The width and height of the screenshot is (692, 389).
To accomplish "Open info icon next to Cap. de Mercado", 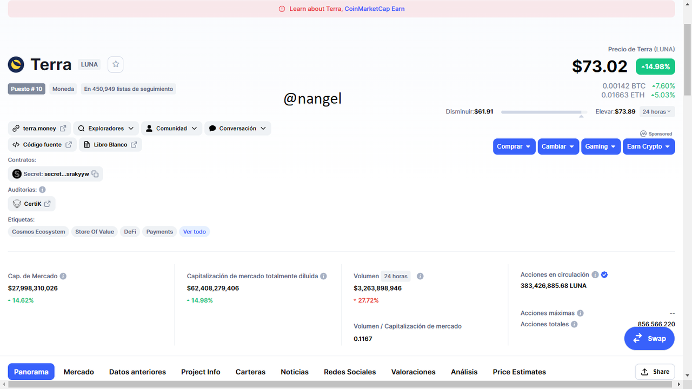I will (63, 276).
